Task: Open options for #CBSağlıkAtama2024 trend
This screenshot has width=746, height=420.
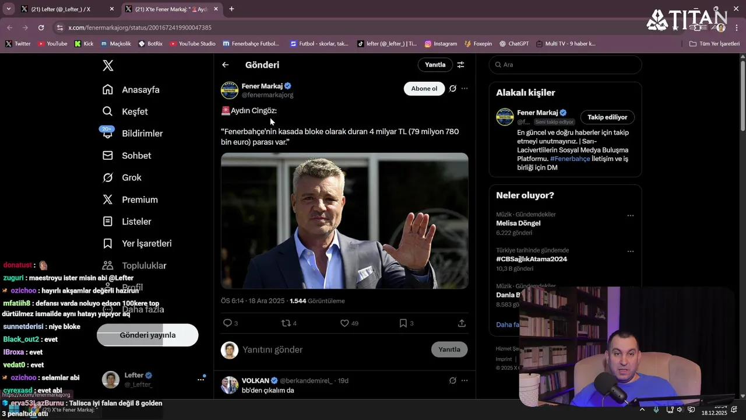Action: [630, 251]
